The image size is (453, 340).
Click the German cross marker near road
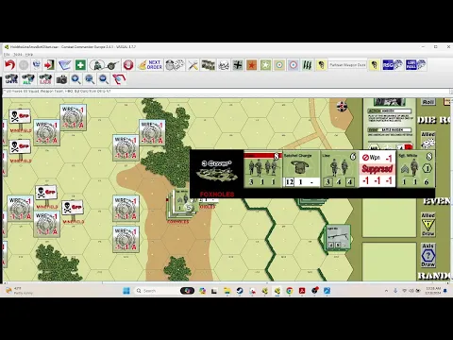pyautogui.click(x=342, y=106)
